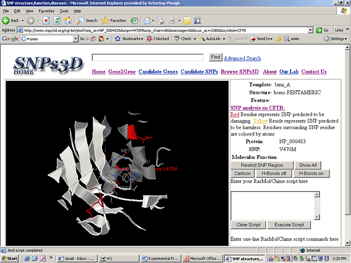Open the Help menu
Viewport: 351px width, 263px height.
(x=77, y=11)
